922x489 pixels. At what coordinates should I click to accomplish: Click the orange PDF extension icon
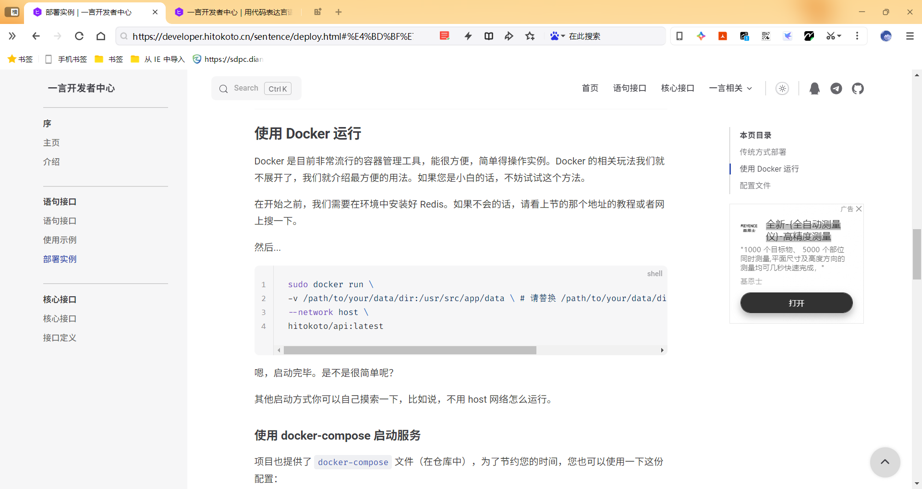click(x=723, y=36)
